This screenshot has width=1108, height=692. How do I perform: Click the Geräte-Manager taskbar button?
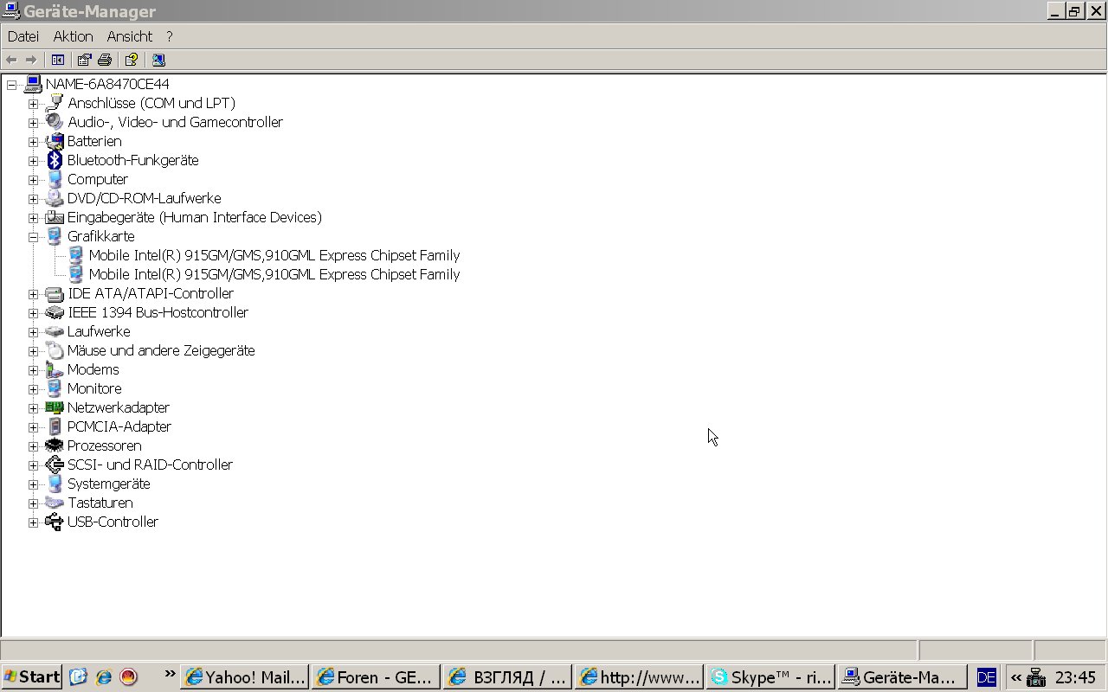coord(903,676)
